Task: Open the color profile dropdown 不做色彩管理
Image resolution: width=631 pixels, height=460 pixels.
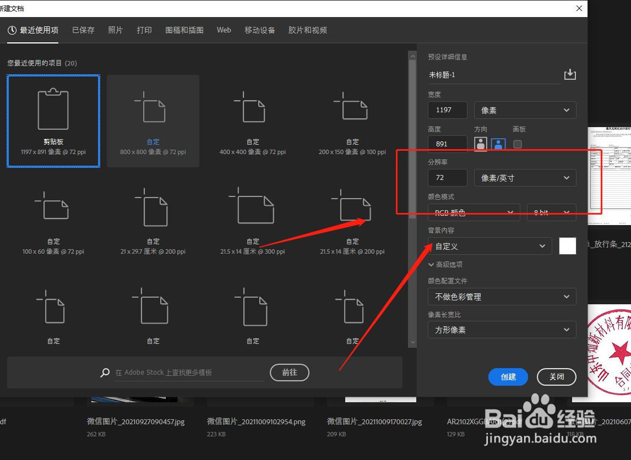Action: pos(502,297)
